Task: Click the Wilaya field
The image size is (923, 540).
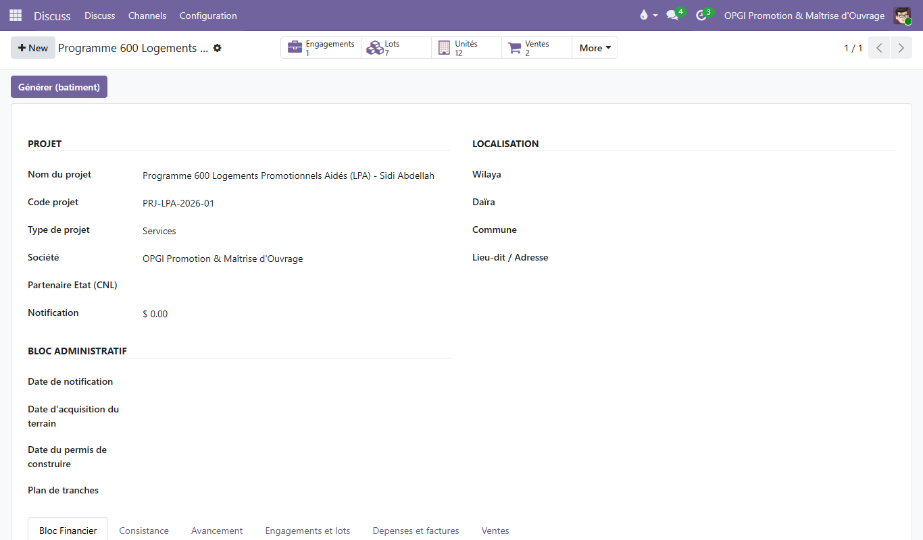Action: (x=741, y=175)
